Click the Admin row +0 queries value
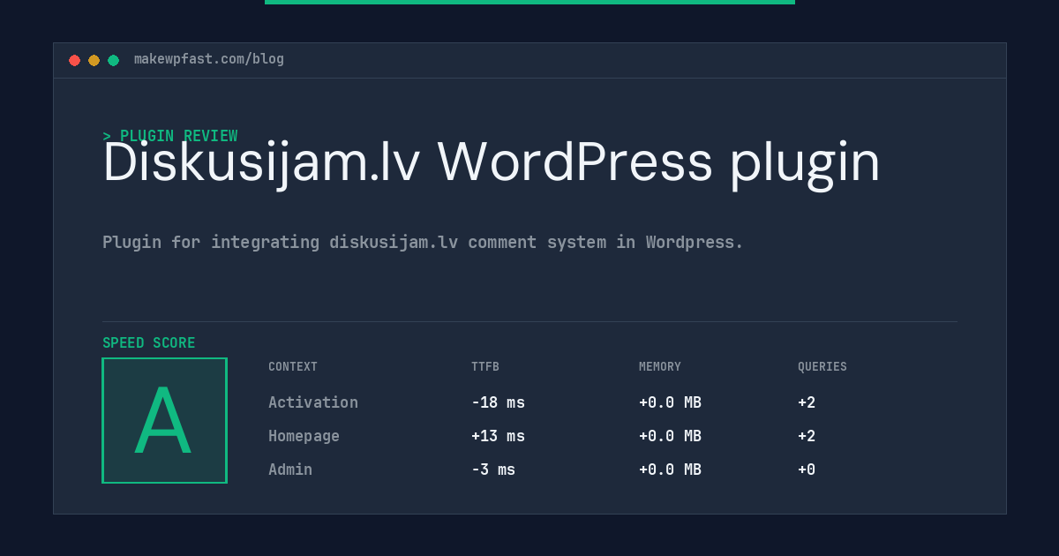1059x556 pixels. (807, 470)
